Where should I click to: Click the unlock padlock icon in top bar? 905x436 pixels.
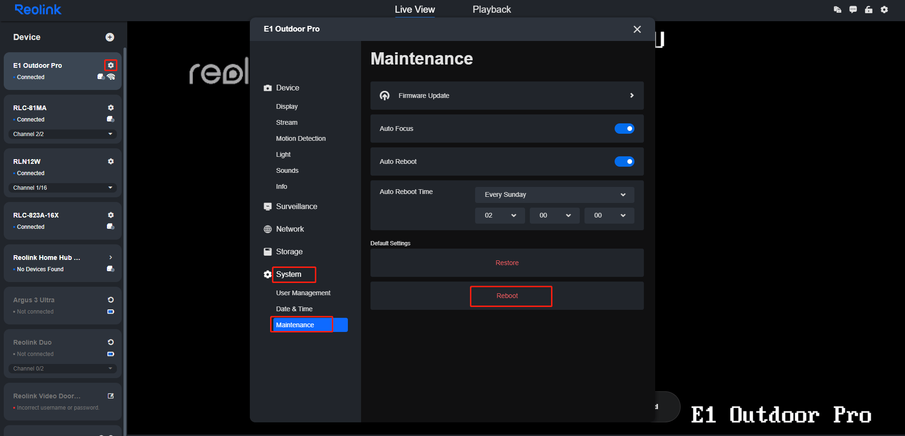(869, 9)
